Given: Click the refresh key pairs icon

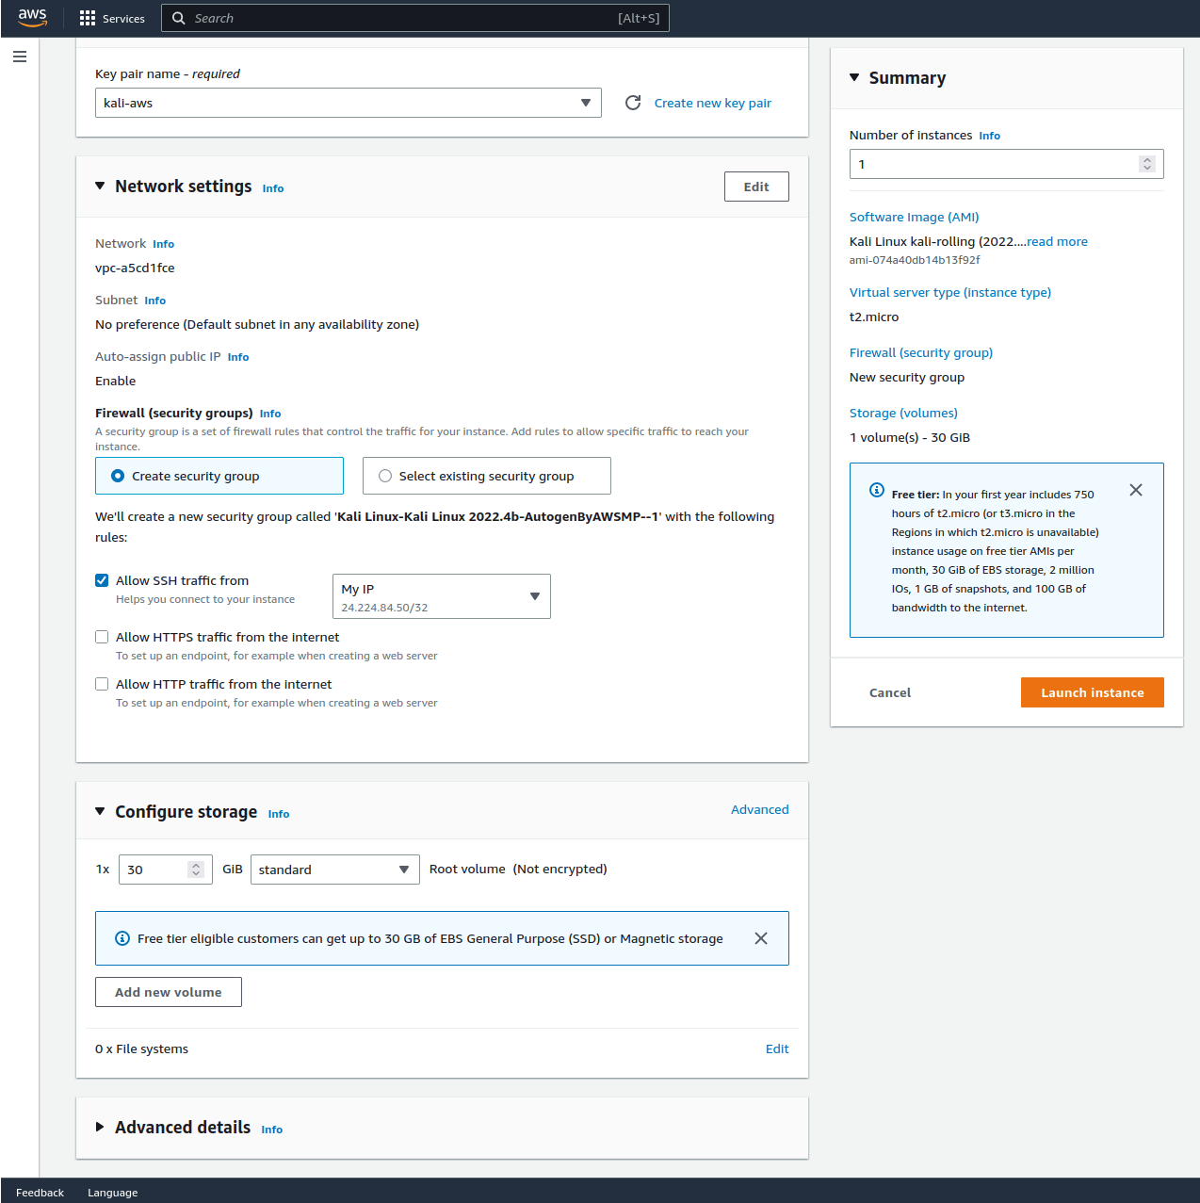Looking at the screenshot, I should click(x=633, y=103).
